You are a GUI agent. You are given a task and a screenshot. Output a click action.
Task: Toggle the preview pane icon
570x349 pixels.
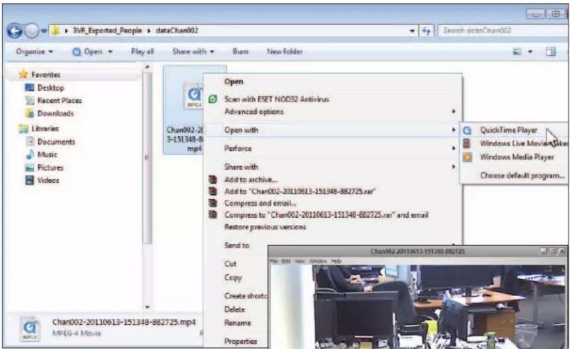[x=550, y=52]
